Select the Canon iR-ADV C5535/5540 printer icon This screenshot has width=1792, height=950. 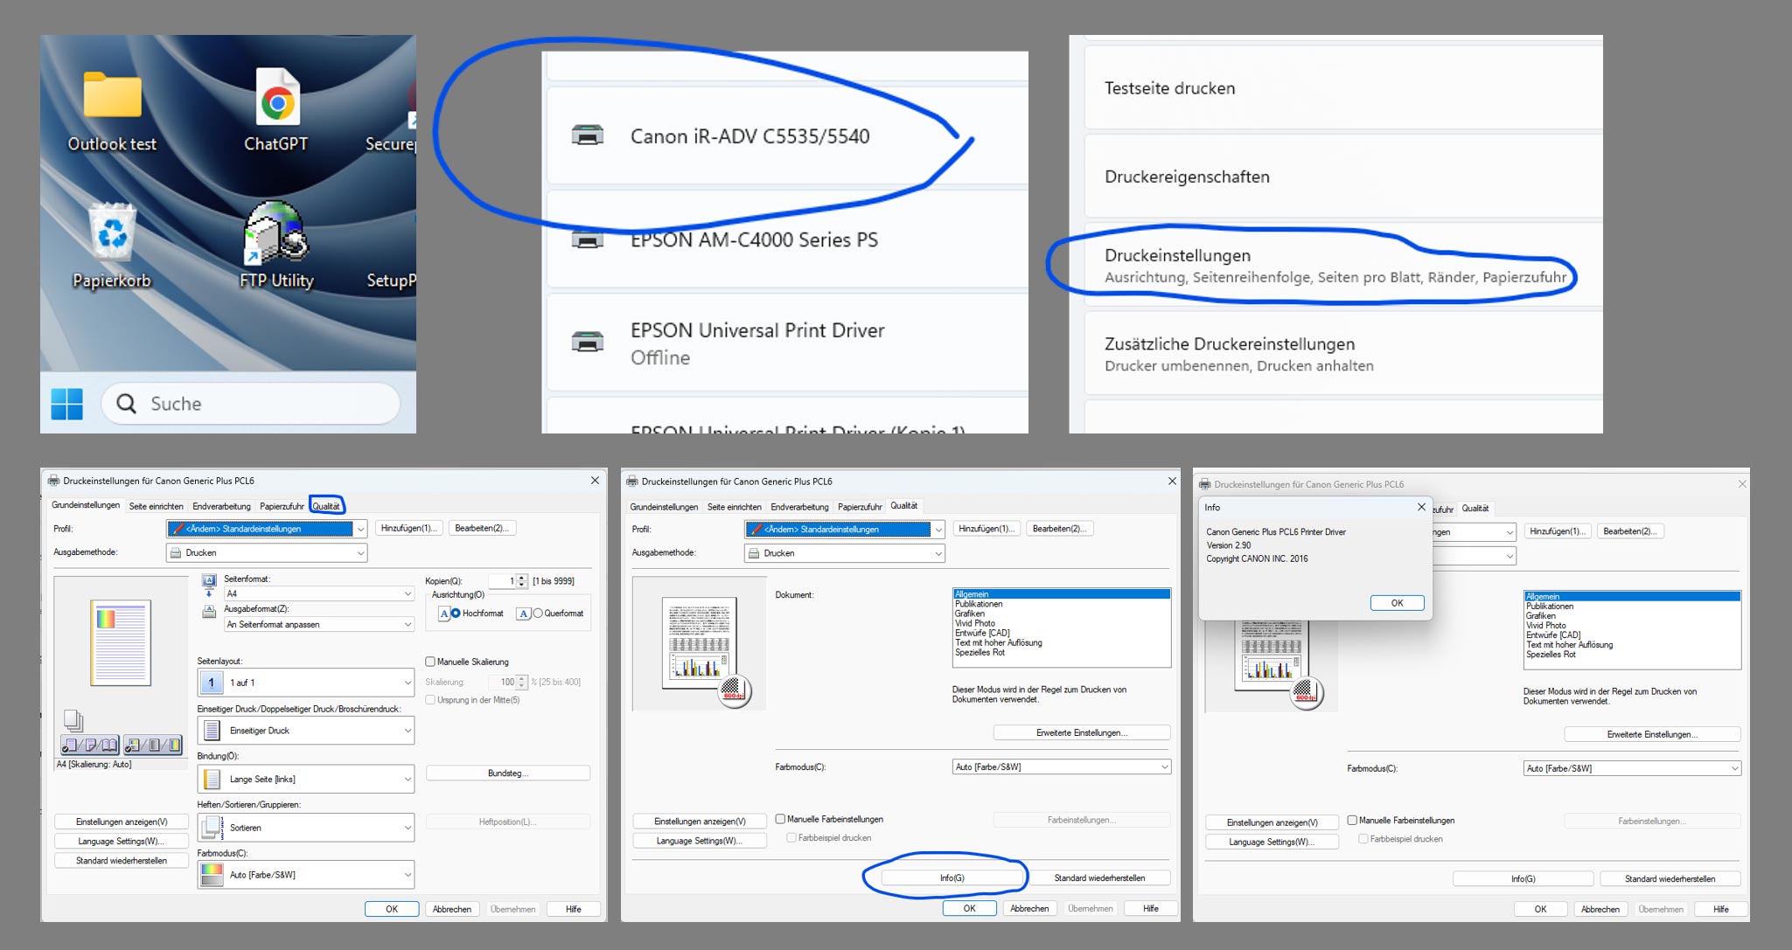coord(588,135)
